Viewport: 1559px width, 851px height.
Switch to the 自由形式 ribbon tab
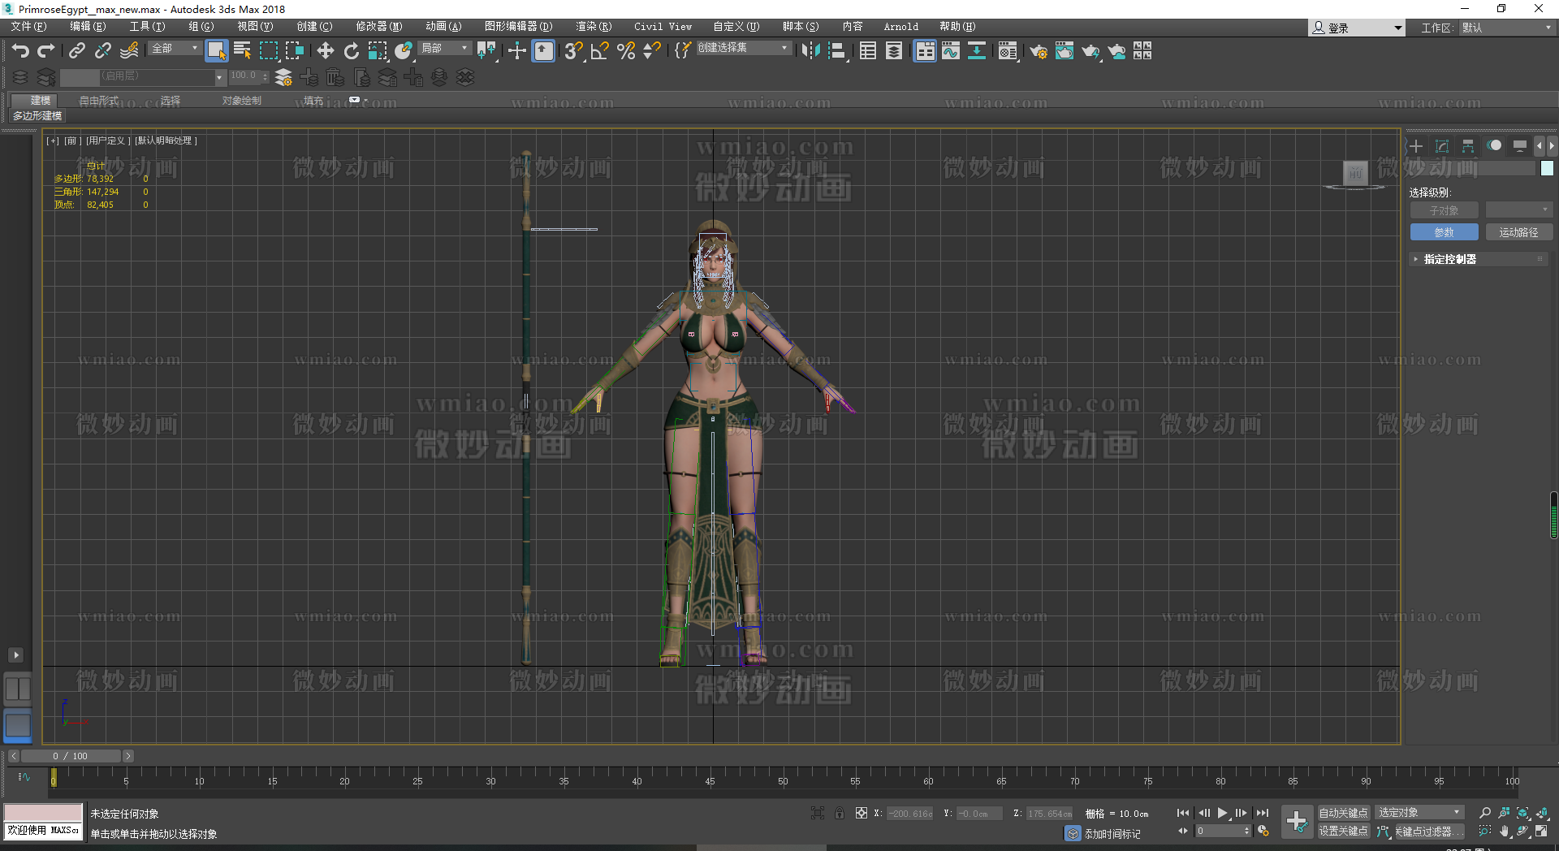pos(99,101)
